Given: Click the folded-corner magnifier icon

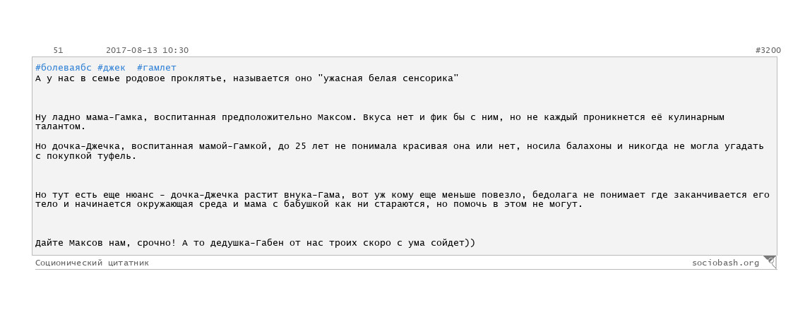Looking at the screenshot, I should click(x=770, y=262).
